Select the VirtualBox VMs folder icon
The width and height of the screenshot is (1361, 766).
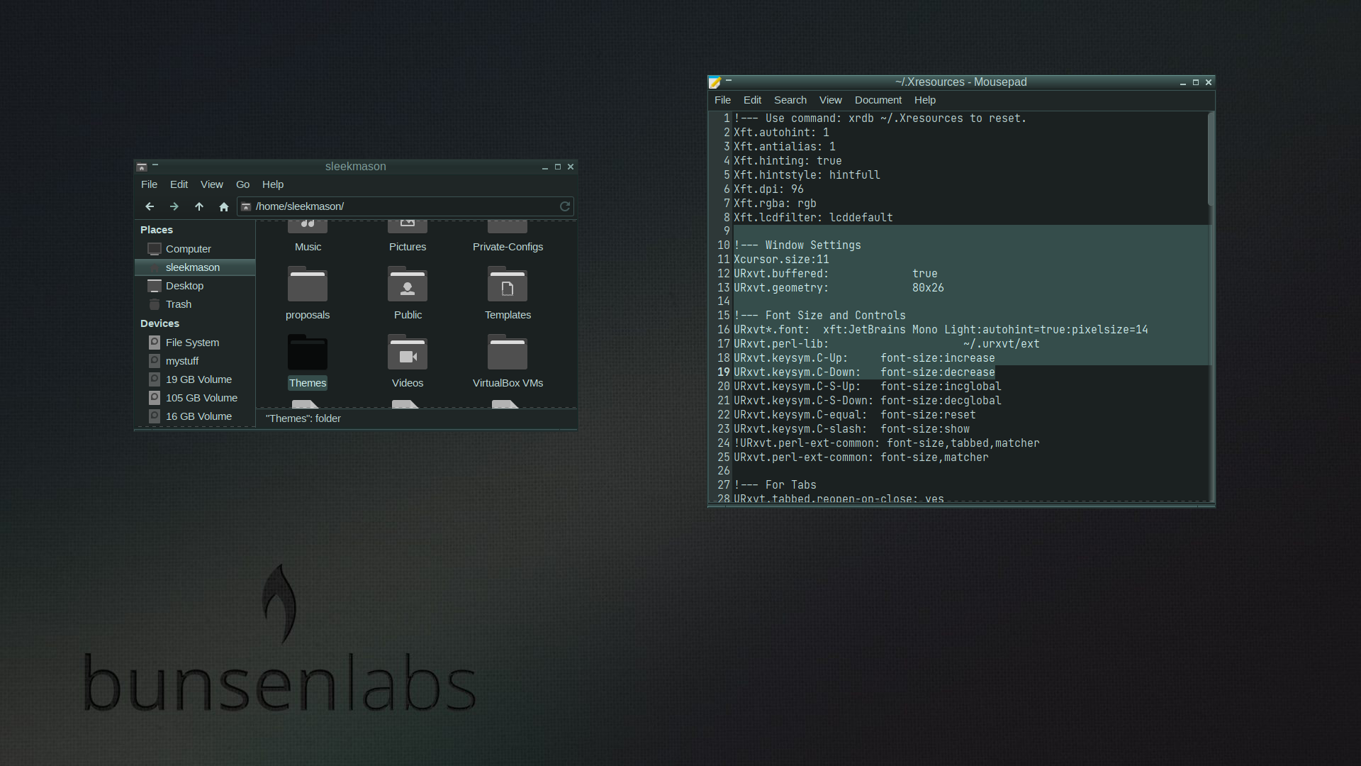click(x=508, y=352)
